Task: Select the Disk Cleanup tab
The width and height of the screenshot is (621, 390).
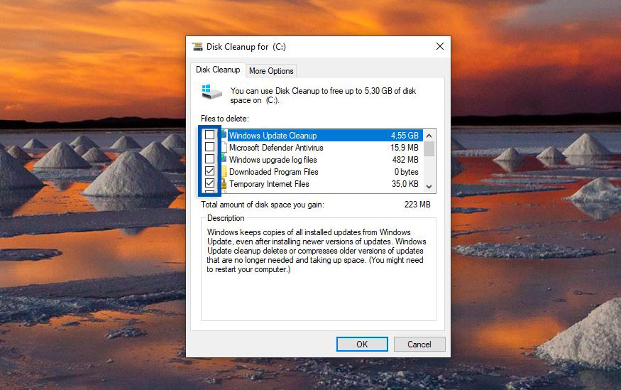Action: 218,70
